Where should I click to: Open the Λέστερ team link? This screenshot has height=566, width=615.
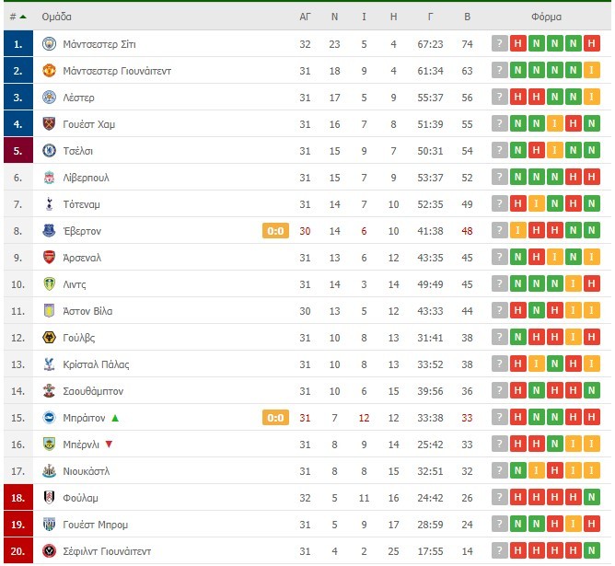pos(79,98)
